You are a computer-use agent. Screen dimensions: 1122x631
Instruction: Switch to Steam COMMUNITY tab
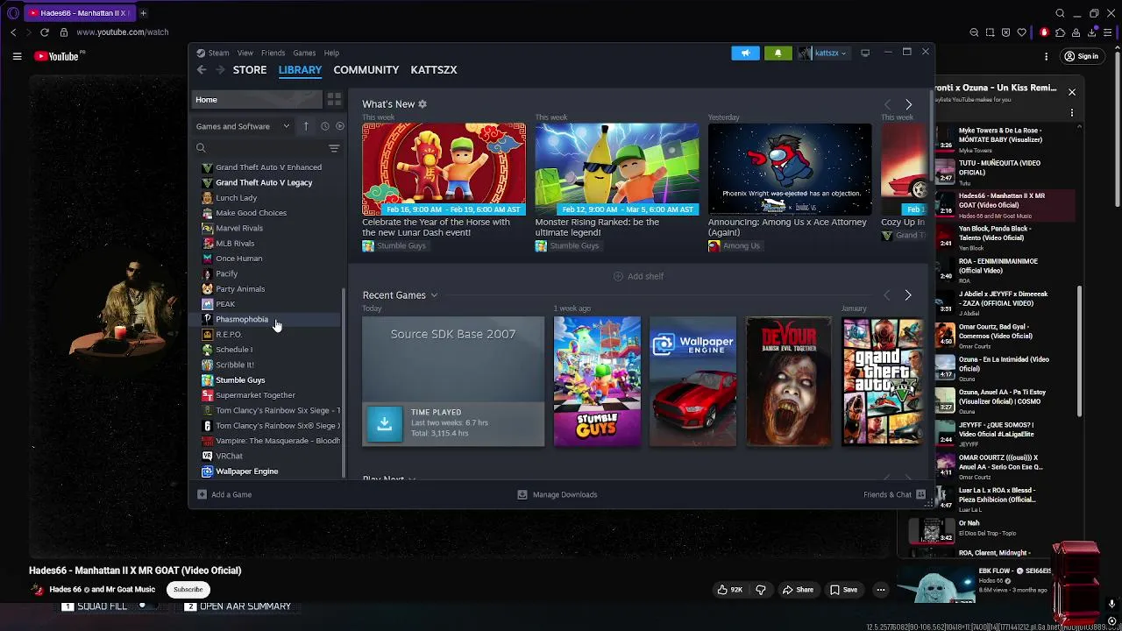click(x=366, y=69)
